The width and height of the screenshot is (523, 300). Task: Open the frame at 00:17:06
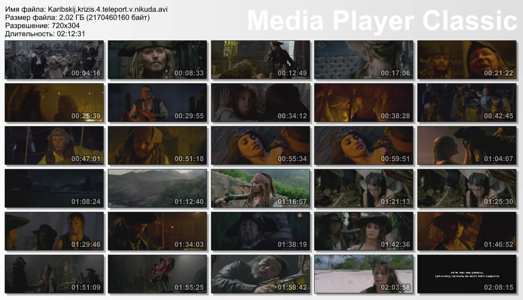point(364,60)
